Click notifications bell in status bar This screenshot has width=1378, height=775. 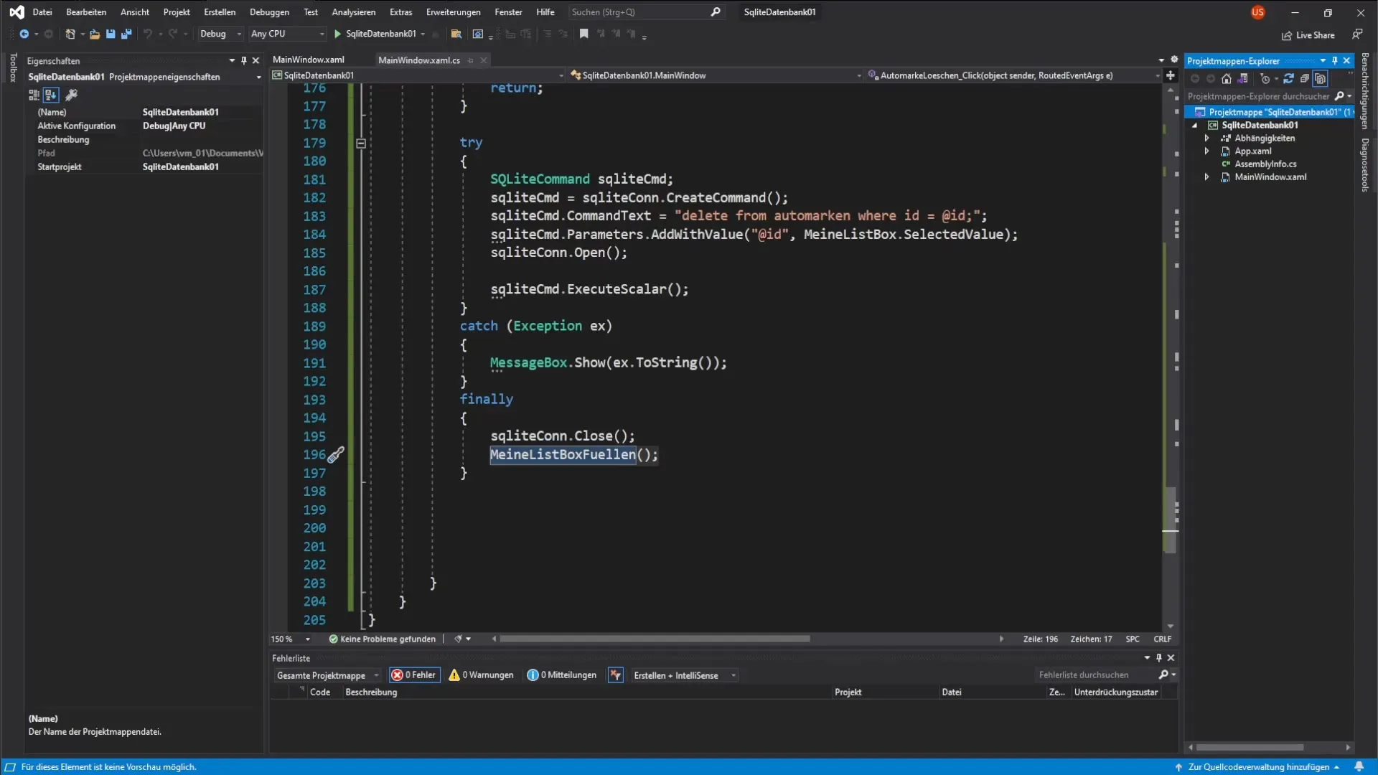click(1359, 766)
